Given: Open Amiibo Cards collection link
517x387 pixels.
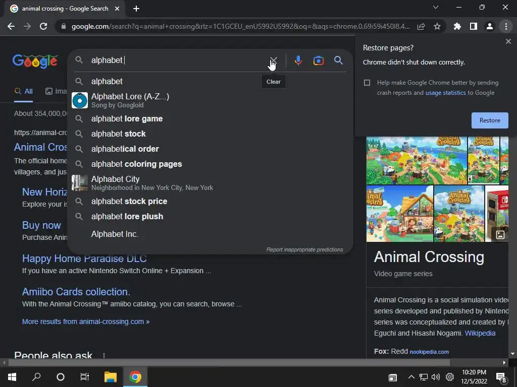Looking at the screenshot, I should click(76, 292).
